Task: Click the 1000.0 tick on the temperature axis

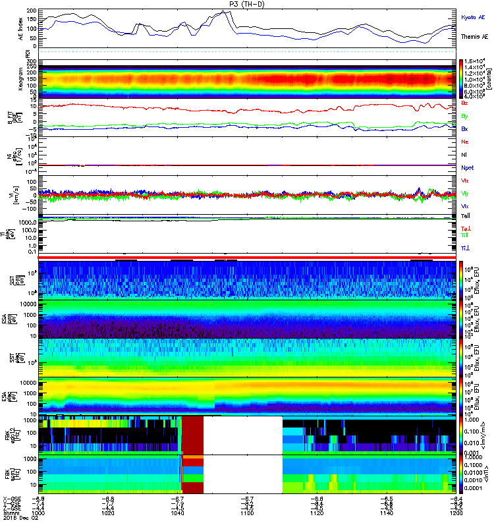Action: click(28, 223)
